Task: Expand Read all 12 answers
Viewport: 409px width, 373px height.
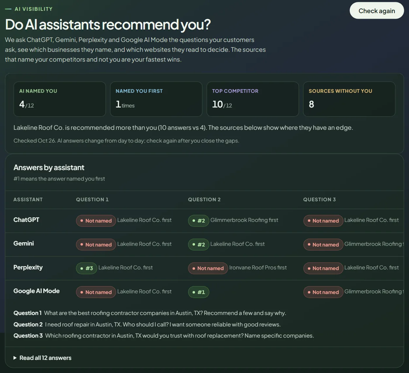Action: pos(43,358)
